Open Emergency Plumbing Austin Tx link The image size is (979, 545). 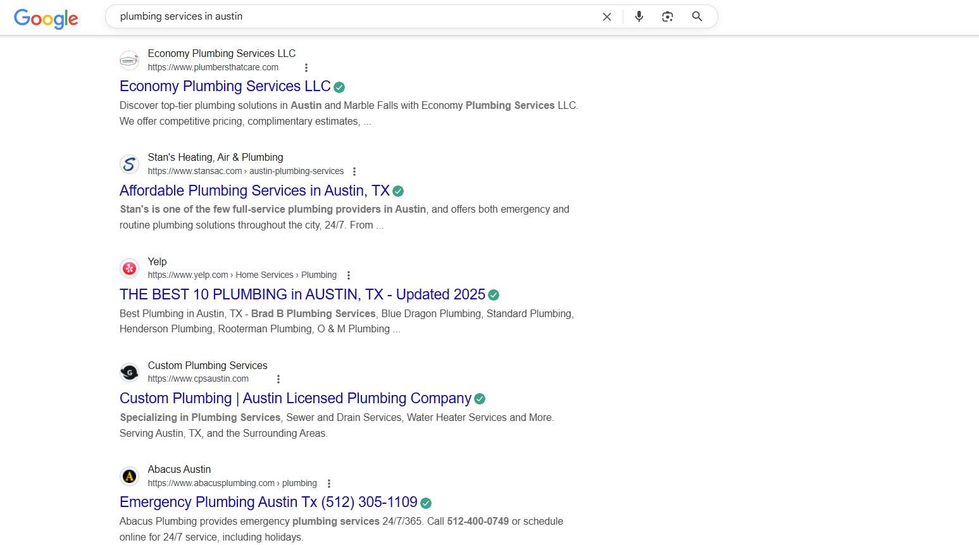(268, 502)
